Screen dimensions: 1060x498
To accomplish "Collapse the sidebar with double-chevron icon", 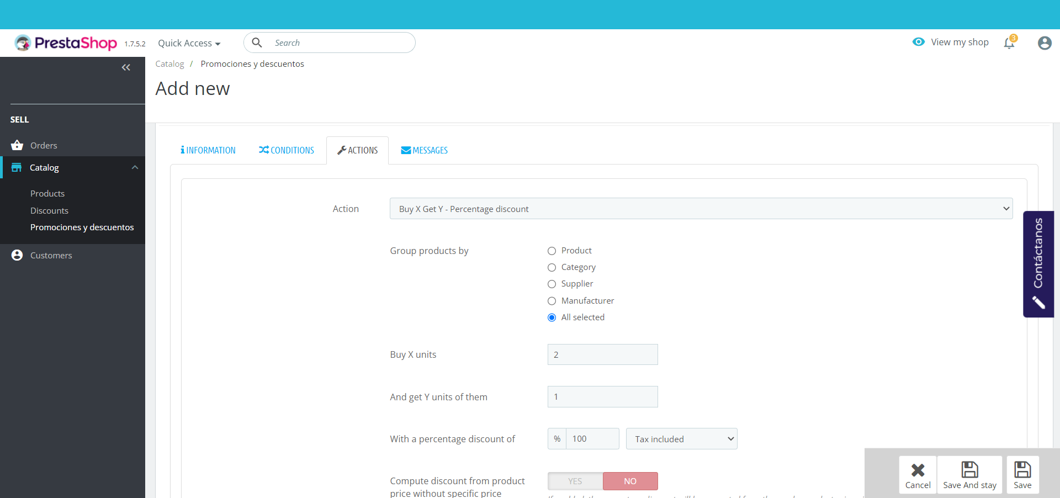I will click(x=126, y=67).
